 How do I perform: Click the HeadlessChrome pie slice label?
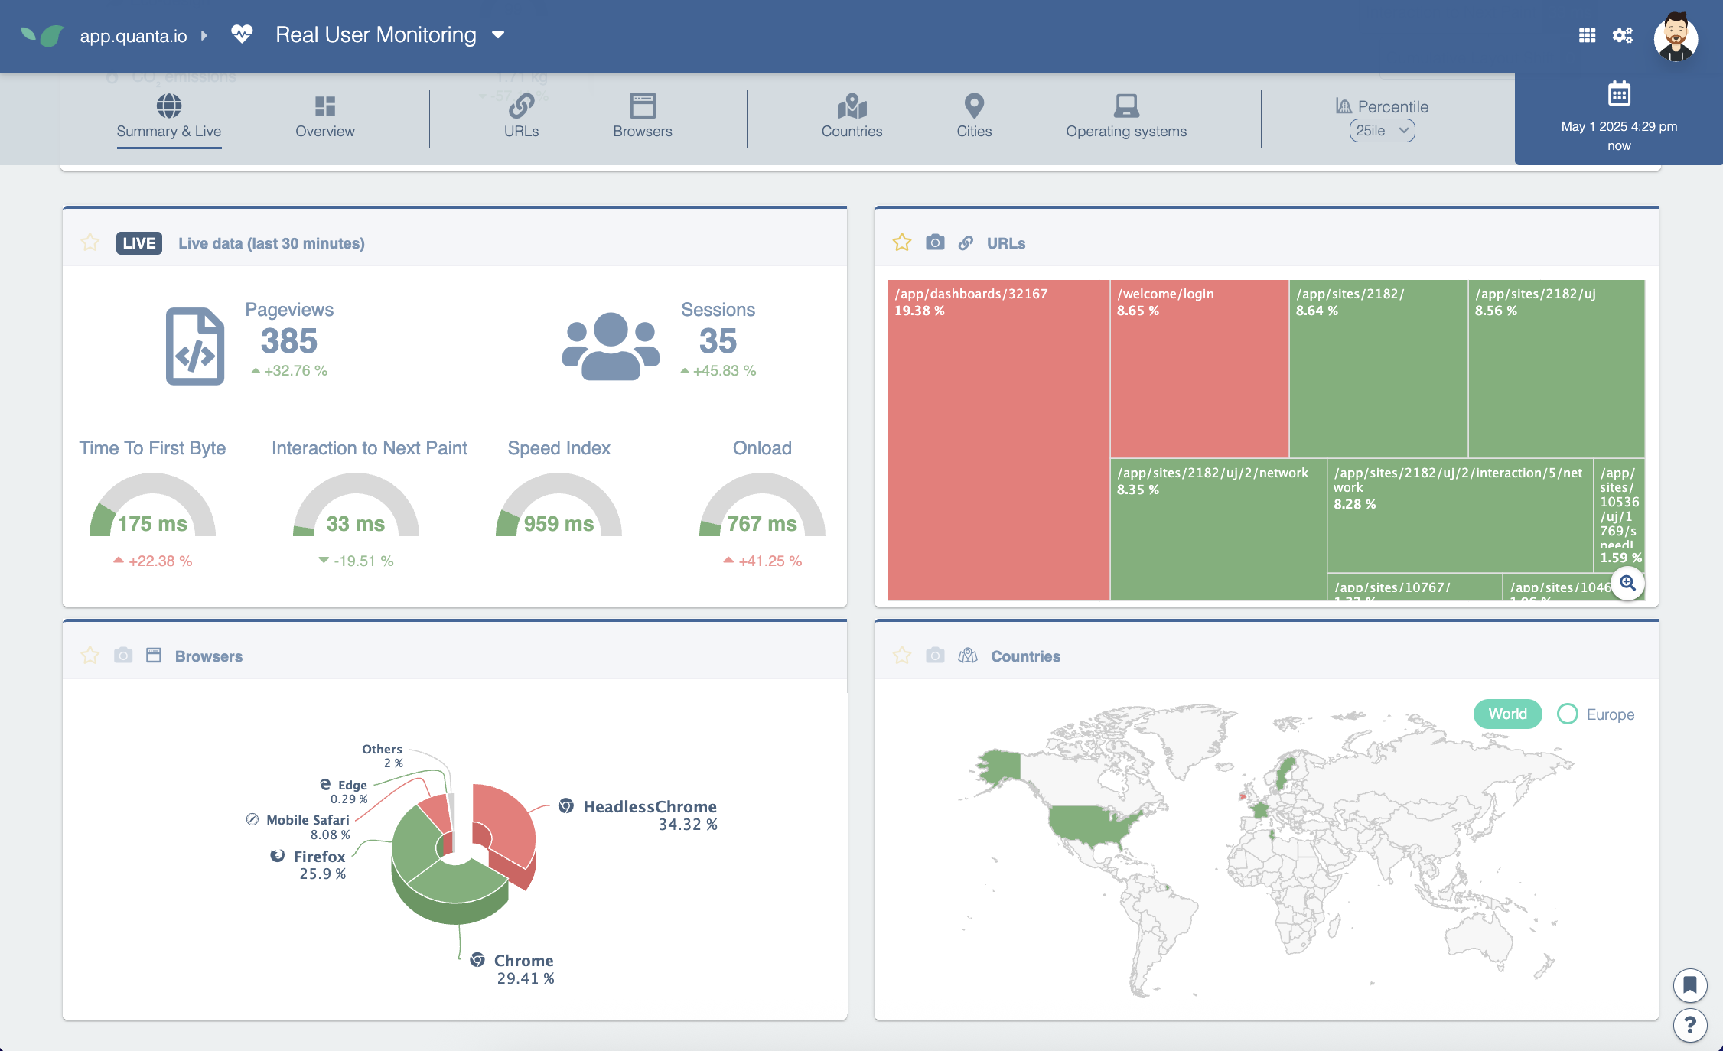649,807
